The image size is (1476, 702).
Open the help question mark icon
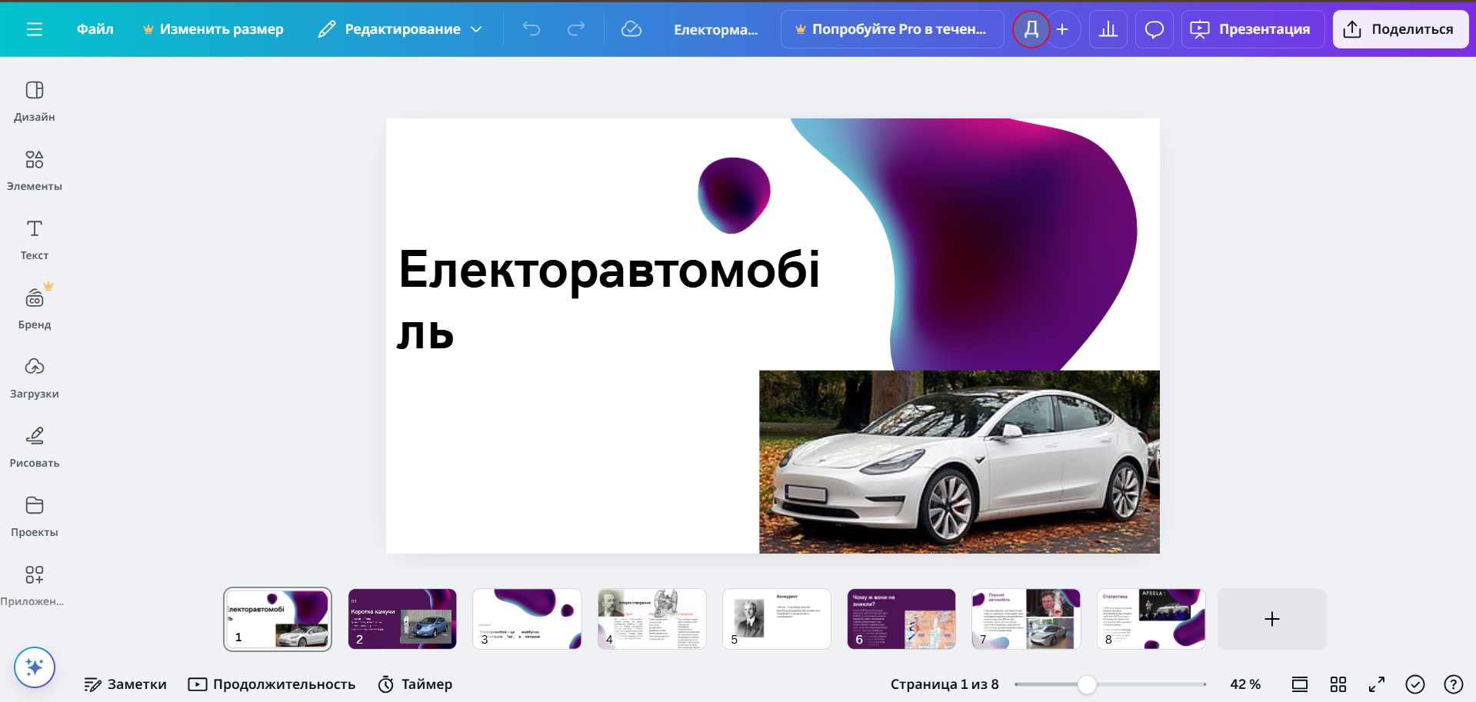[1454, 684]
